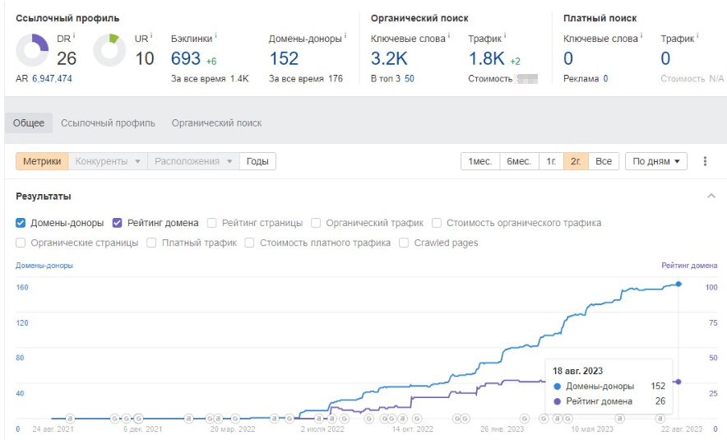The width and height of the screenshot is (727, 440).
Task: Open the Органический поиск tab
Action: tap(216, 123)
